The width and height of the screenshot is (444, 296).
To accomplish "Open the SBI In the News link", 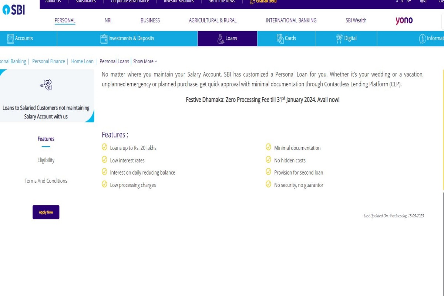I will coord(222,1).
